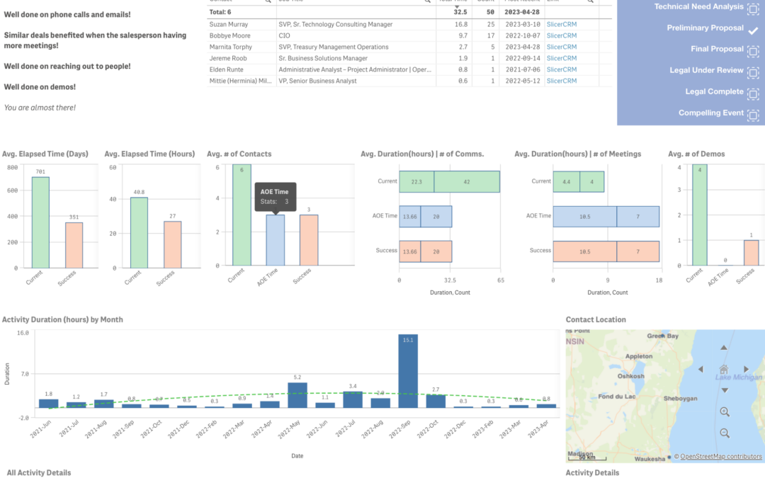Toggle the Technical Need Analysis checkbox
765x478 pixels.
pos(753,8)
